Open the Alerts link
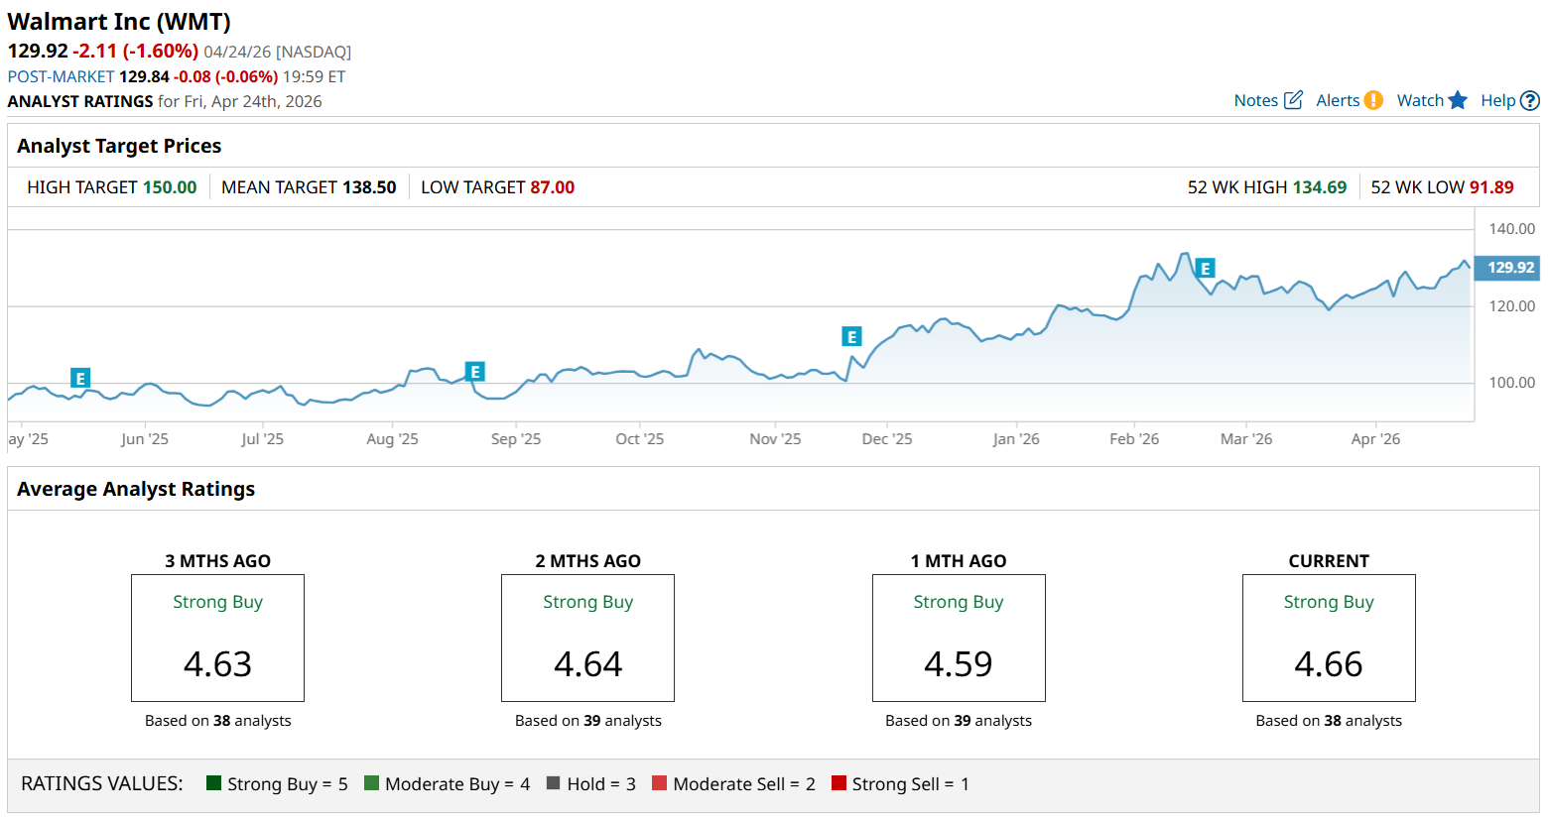This screenshot has width=1548, height=821. pyautogui.click(x=1337, y=100)
